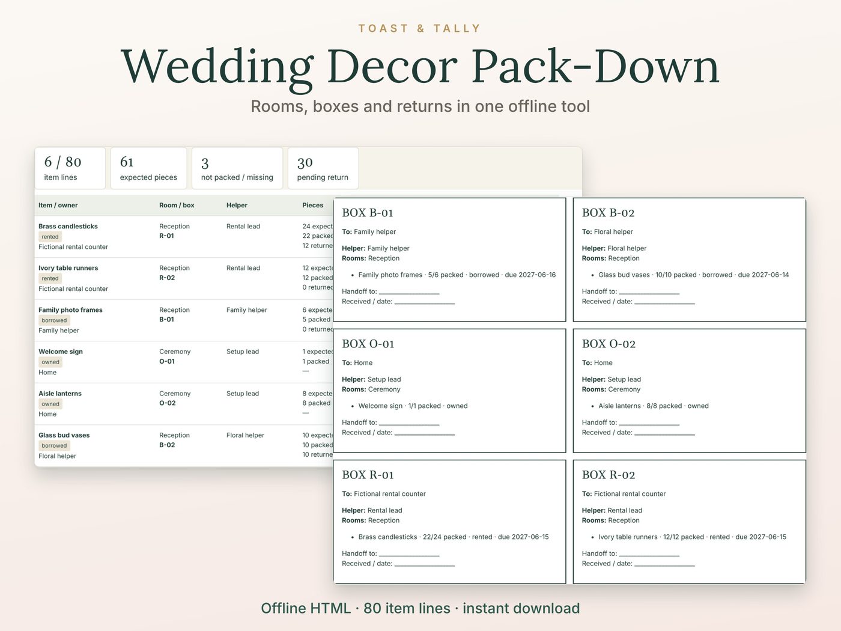
Task: Click the 'owned' tag under Welcome sign
Action: point(50,362)
